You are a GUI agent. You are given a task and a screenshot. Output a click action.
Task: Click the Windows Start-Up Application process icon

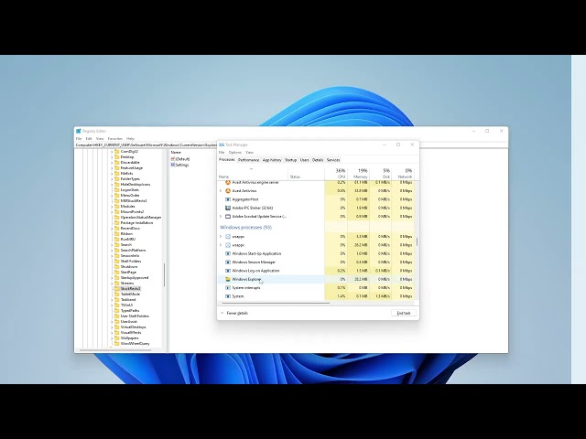coord(228,254)
